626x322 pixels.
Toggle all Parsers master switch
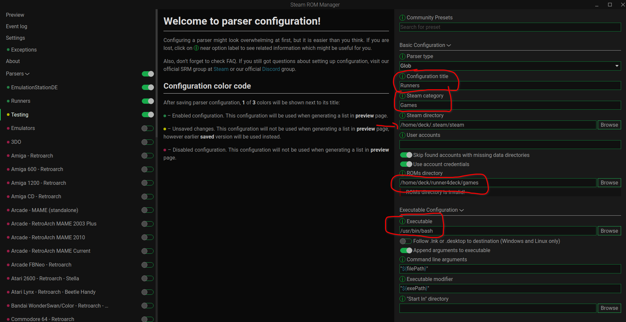[x=148, y=74]
